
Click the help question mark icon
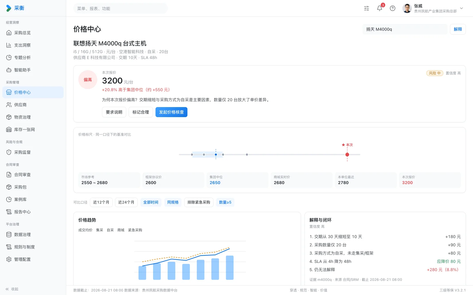393,8
